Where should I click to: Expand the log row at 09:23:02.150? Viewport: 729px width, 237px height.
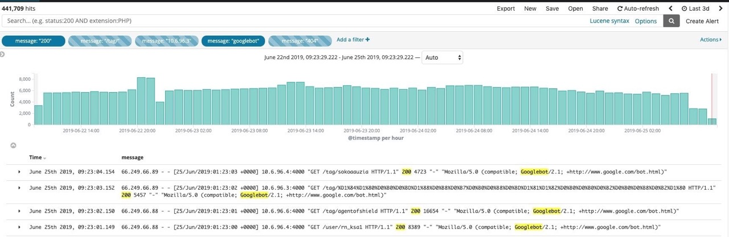coord(19,211)
